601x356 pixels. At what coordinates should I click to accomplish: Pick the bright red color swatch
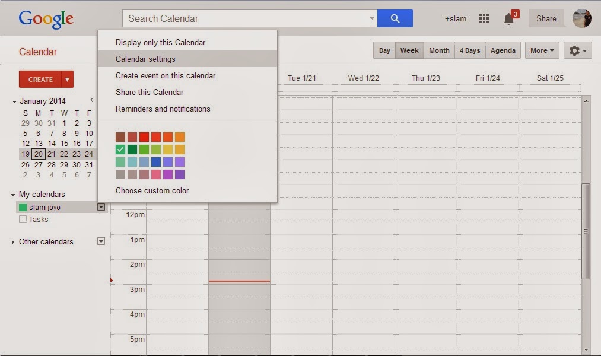(144, 137)
